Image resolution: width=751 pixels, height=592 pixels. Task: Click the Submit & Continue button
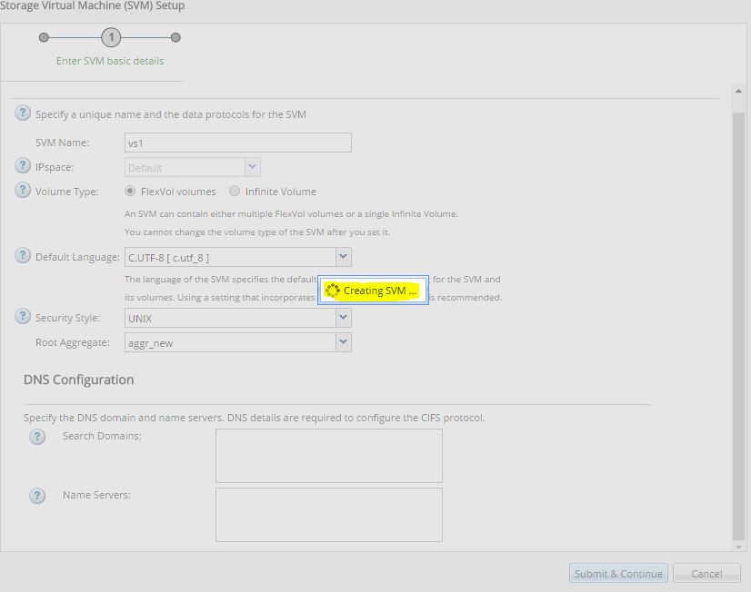618,573
